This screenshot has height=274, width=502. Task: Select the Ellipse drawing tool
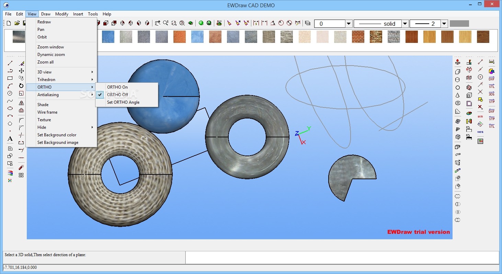pyautogui.click(x=10, y=109)
